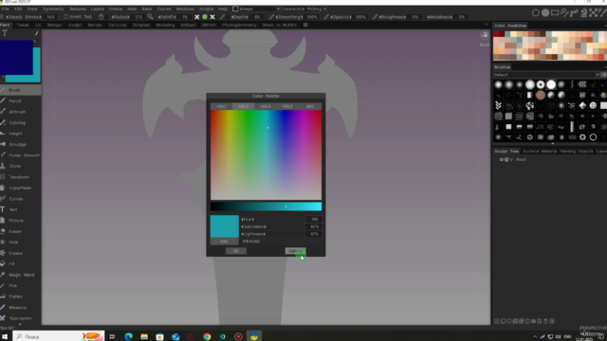Viewport: 607px width, 341px height.
Task: Open the Bake menu
Action: pos(147,9)
